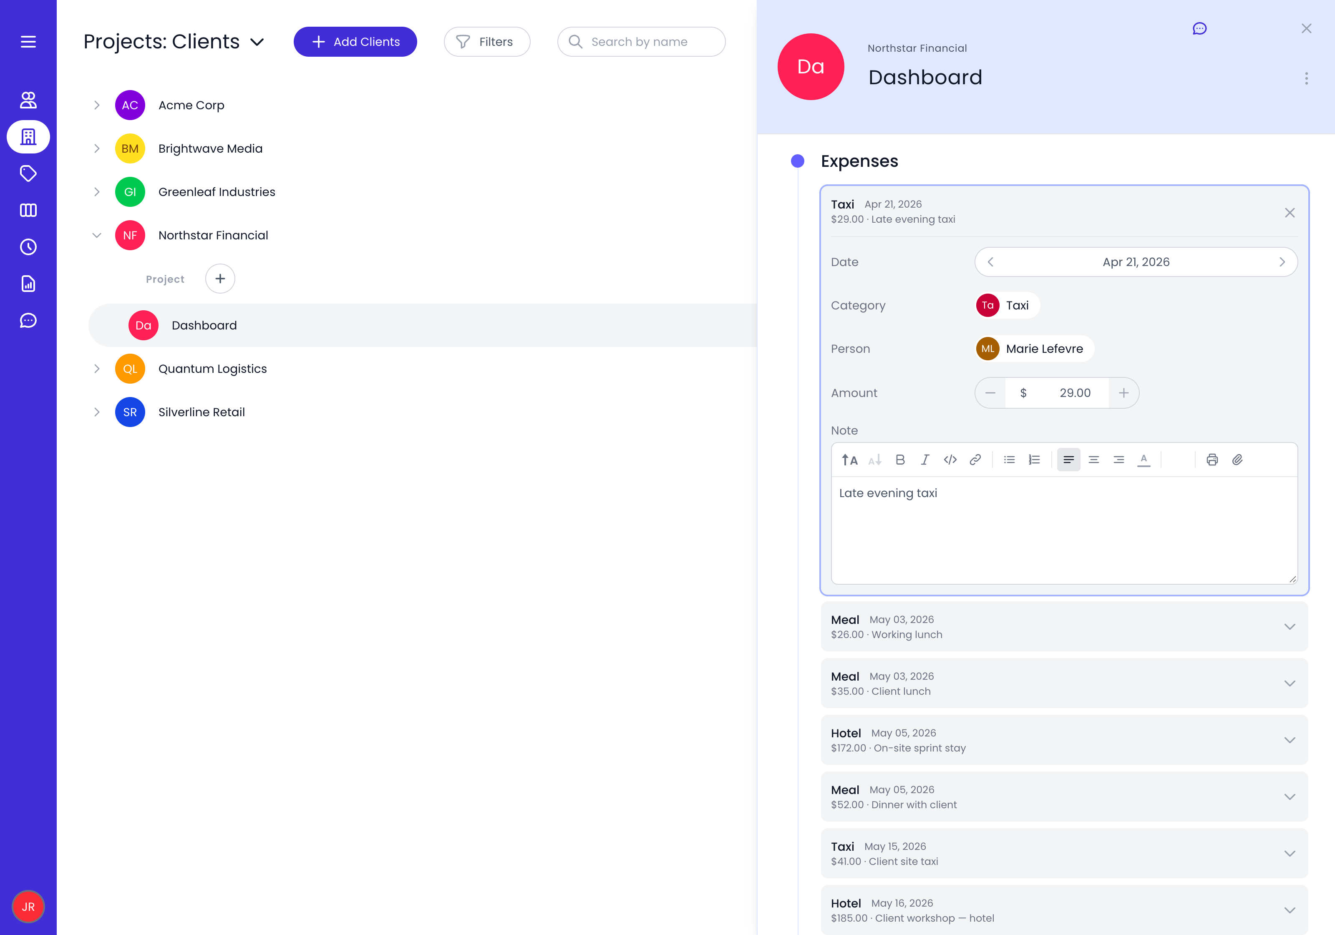Image resolution: width=1335 pixels, height=935 pixels.
Task: Increase the note font size
Action: [x=849, y=460]
